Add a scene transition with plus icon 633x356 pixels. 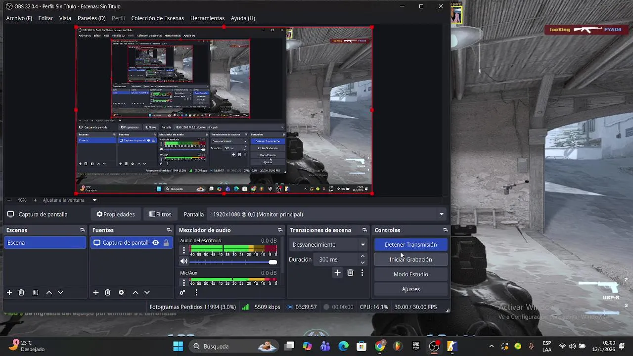pos(337,273)
